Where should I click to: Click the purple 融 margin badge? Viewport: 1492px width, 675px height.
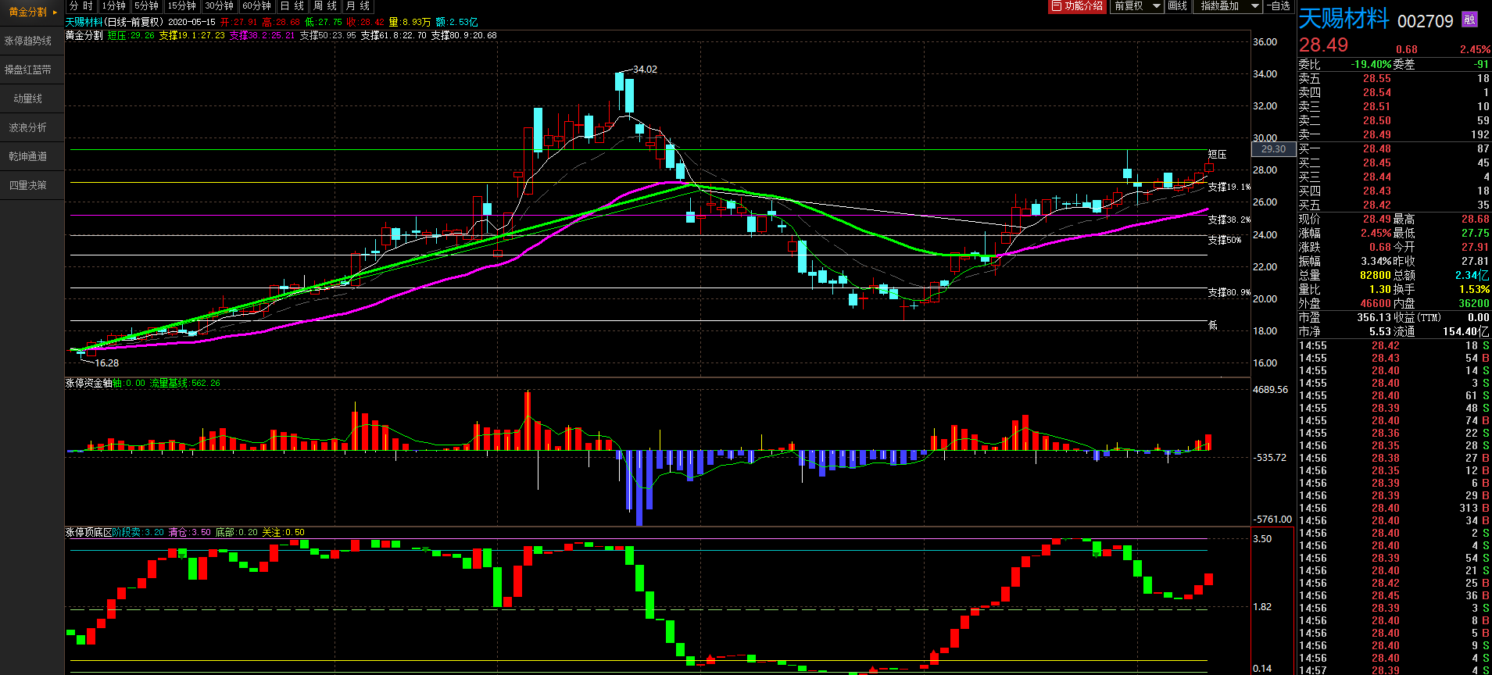[x=1469, y=20]
